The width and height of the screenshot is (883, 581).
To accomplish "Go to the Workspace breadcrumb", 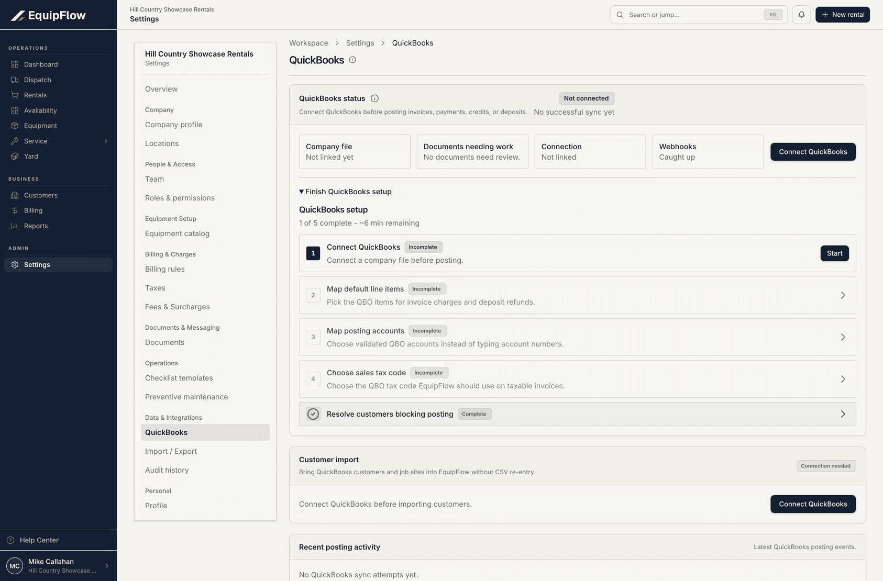I will [308, 43].
